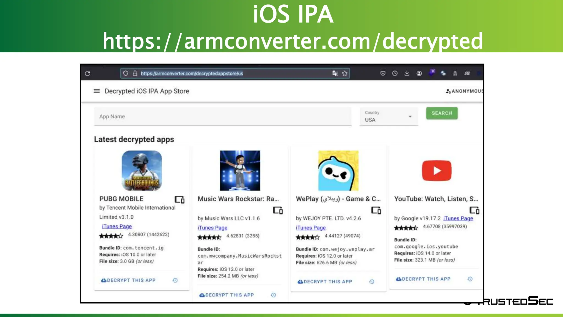Click the green SEARCH button

442,113
